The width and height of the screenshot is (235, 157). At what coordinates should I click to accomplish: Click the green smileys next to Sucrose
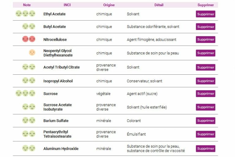coord(25,93)
